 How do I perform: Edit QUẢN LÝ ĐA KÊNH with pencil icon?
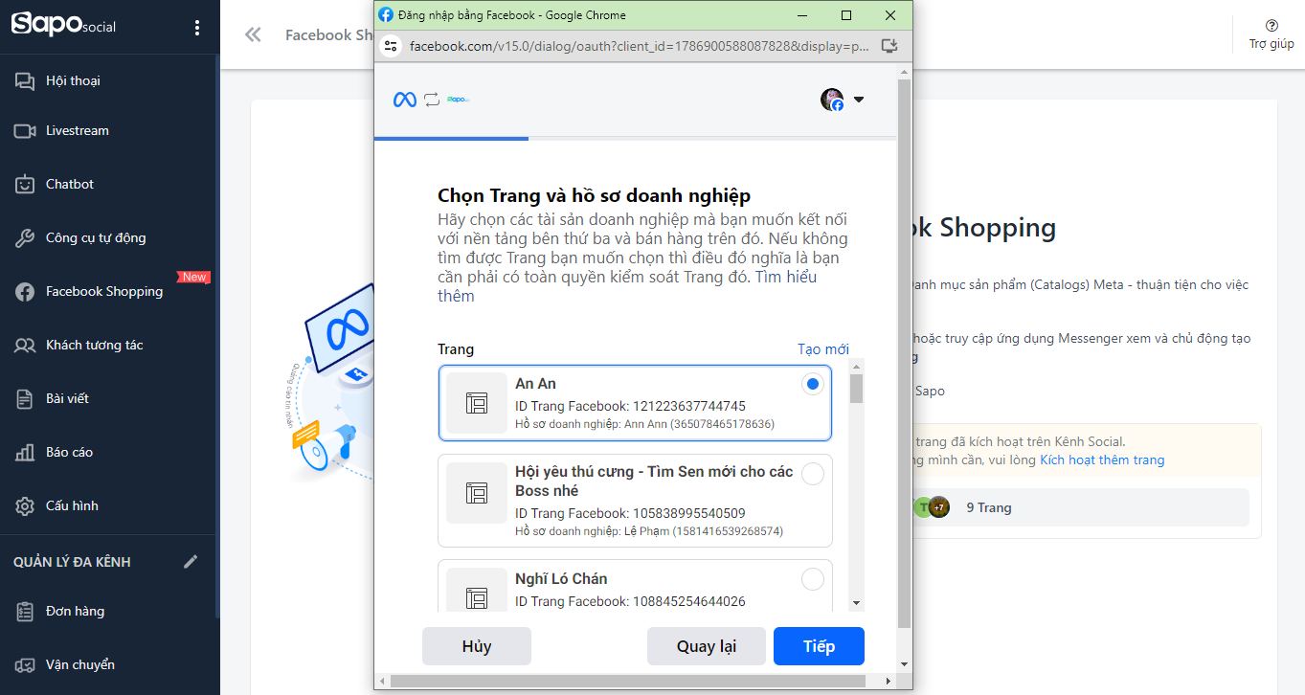tap(191, 562)
